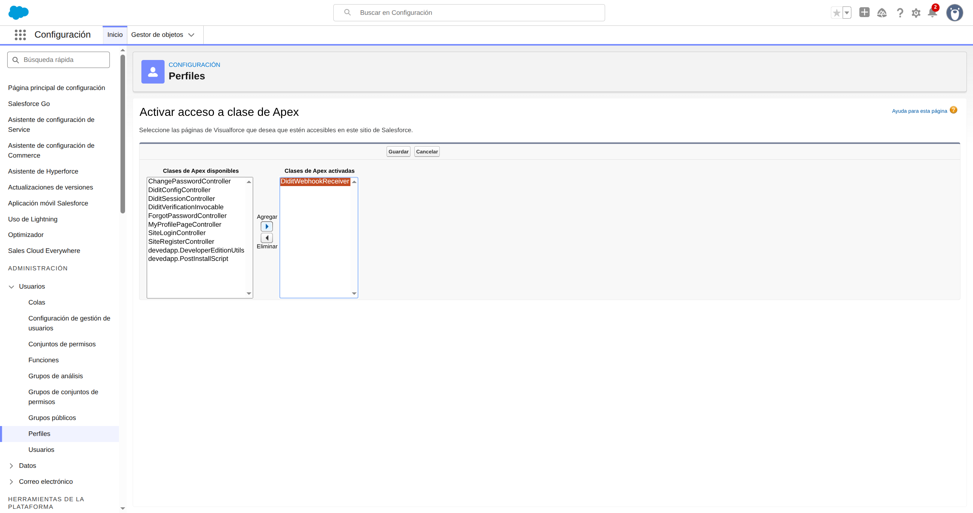This screenshot has height=513, width=973.
Task: Click the Guardar button
Action: (398, 151)
